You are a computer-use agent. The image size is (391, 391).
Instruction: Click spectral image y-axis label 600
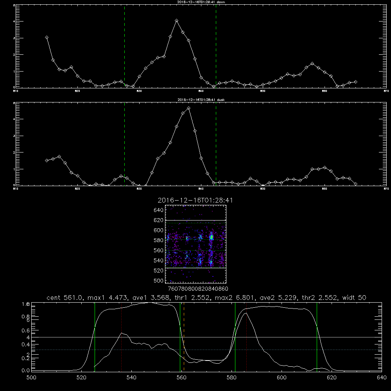pyautogui.click(x=159, y=230)
